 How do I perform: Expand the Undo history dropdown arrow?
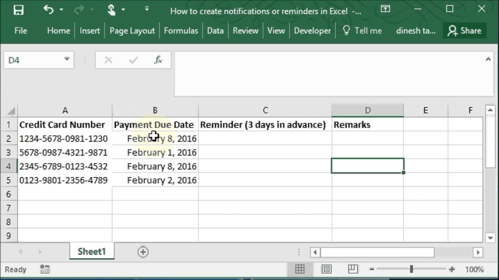coord(61,10)
